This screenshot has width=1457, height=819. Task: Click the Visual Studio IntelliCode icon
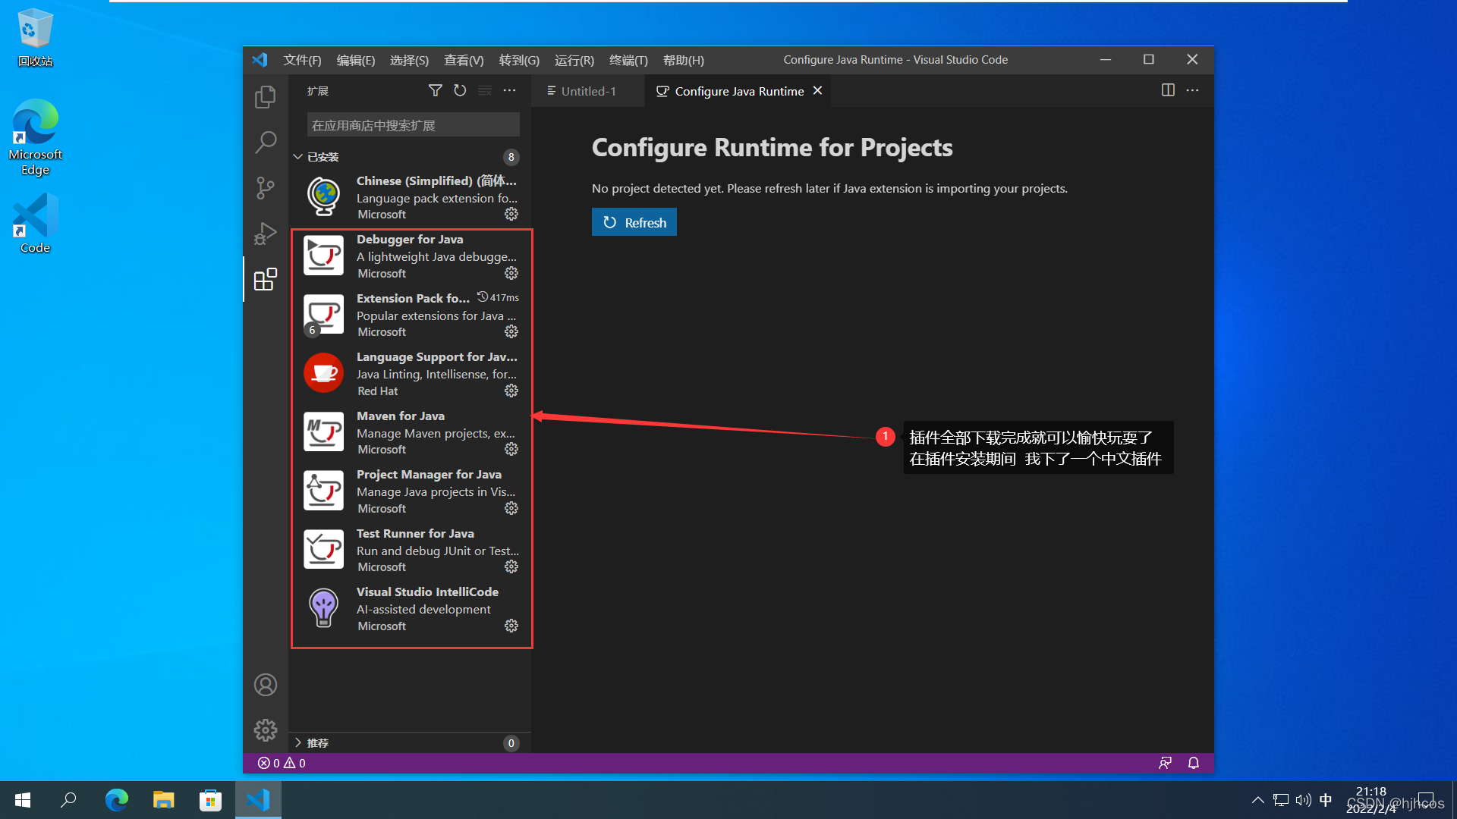click(x=323, y=607)
